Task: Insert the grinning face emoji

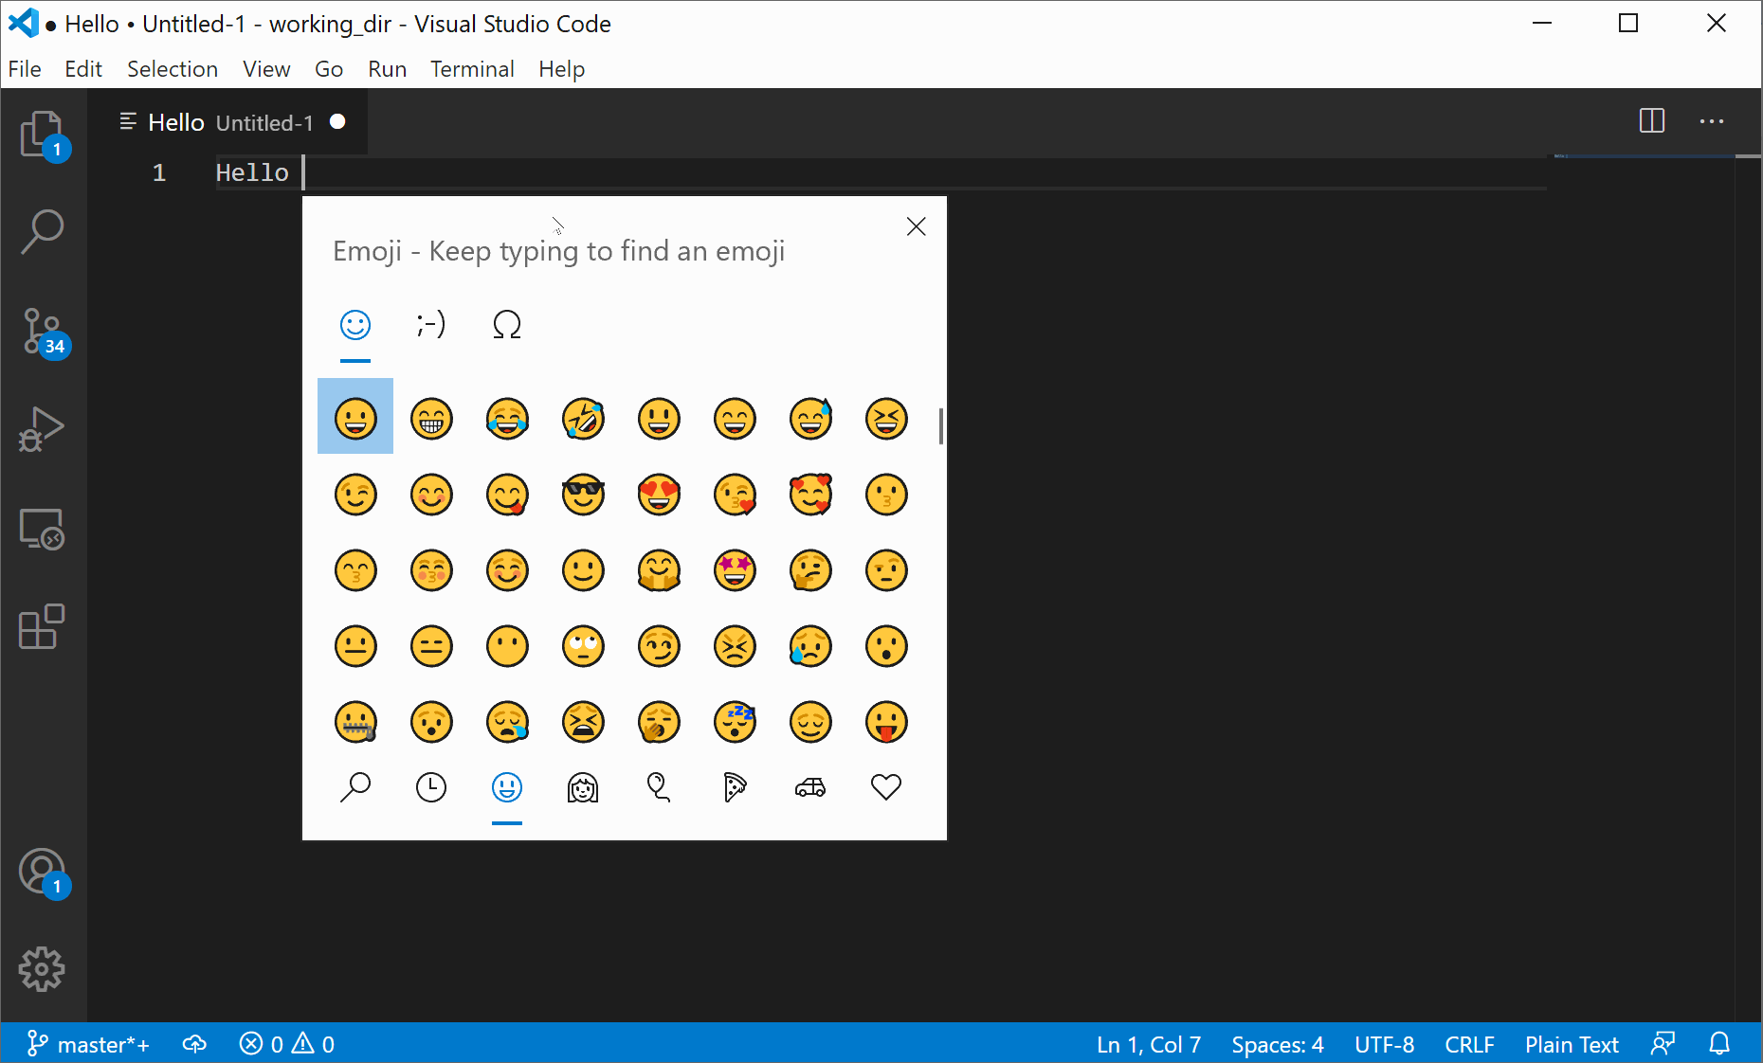Action: pos(355,417)
